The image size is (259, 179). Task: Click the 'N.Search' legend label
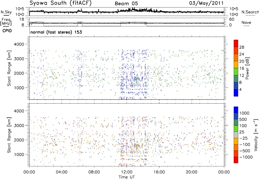[x=250, y=12]
